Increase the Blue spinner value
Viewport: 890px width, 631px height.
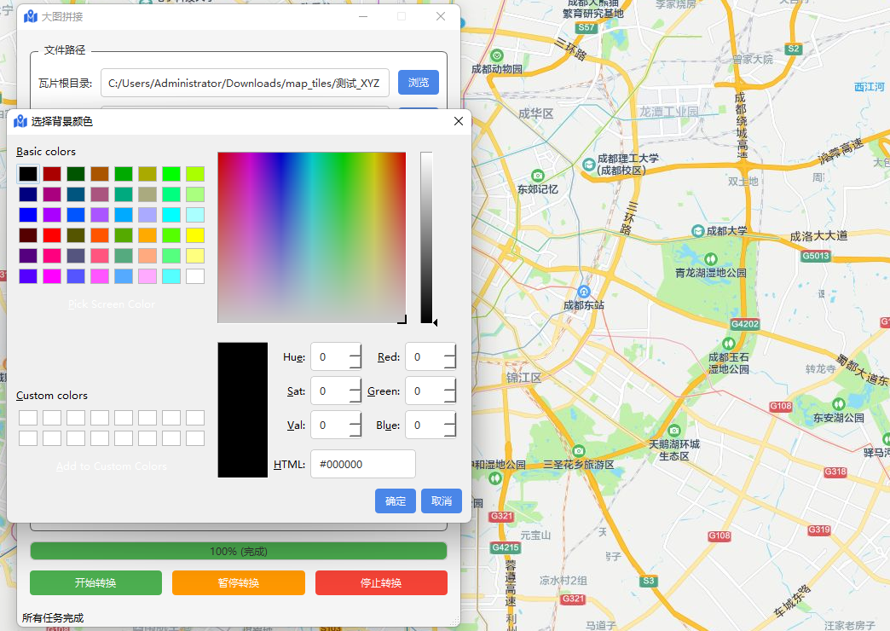449,419
